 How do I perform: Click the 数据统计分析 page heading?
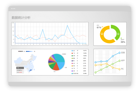[21, 17]
